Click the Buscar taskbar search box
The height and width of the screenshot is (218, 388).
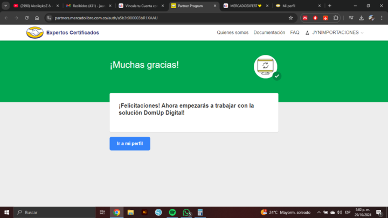54,212
